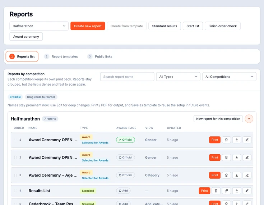Click the Standard tag on Results List

pos(88,191)
